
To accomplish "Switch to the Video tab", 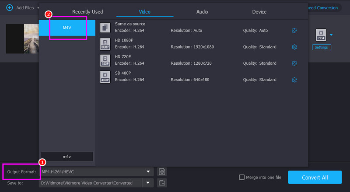I will tap(145, 12).
